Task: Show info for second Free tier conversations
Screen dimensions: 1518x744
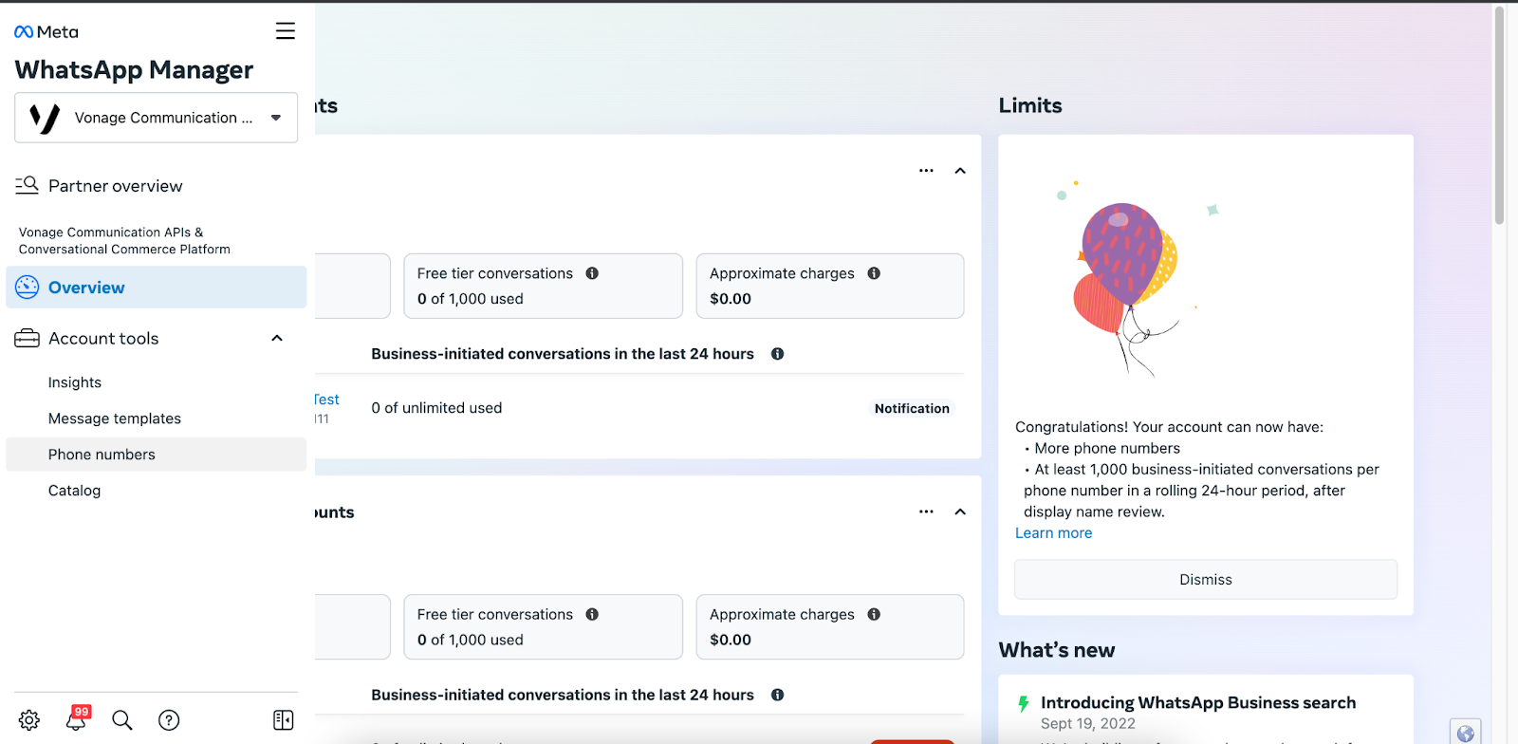Action: [x=592, y=614]
